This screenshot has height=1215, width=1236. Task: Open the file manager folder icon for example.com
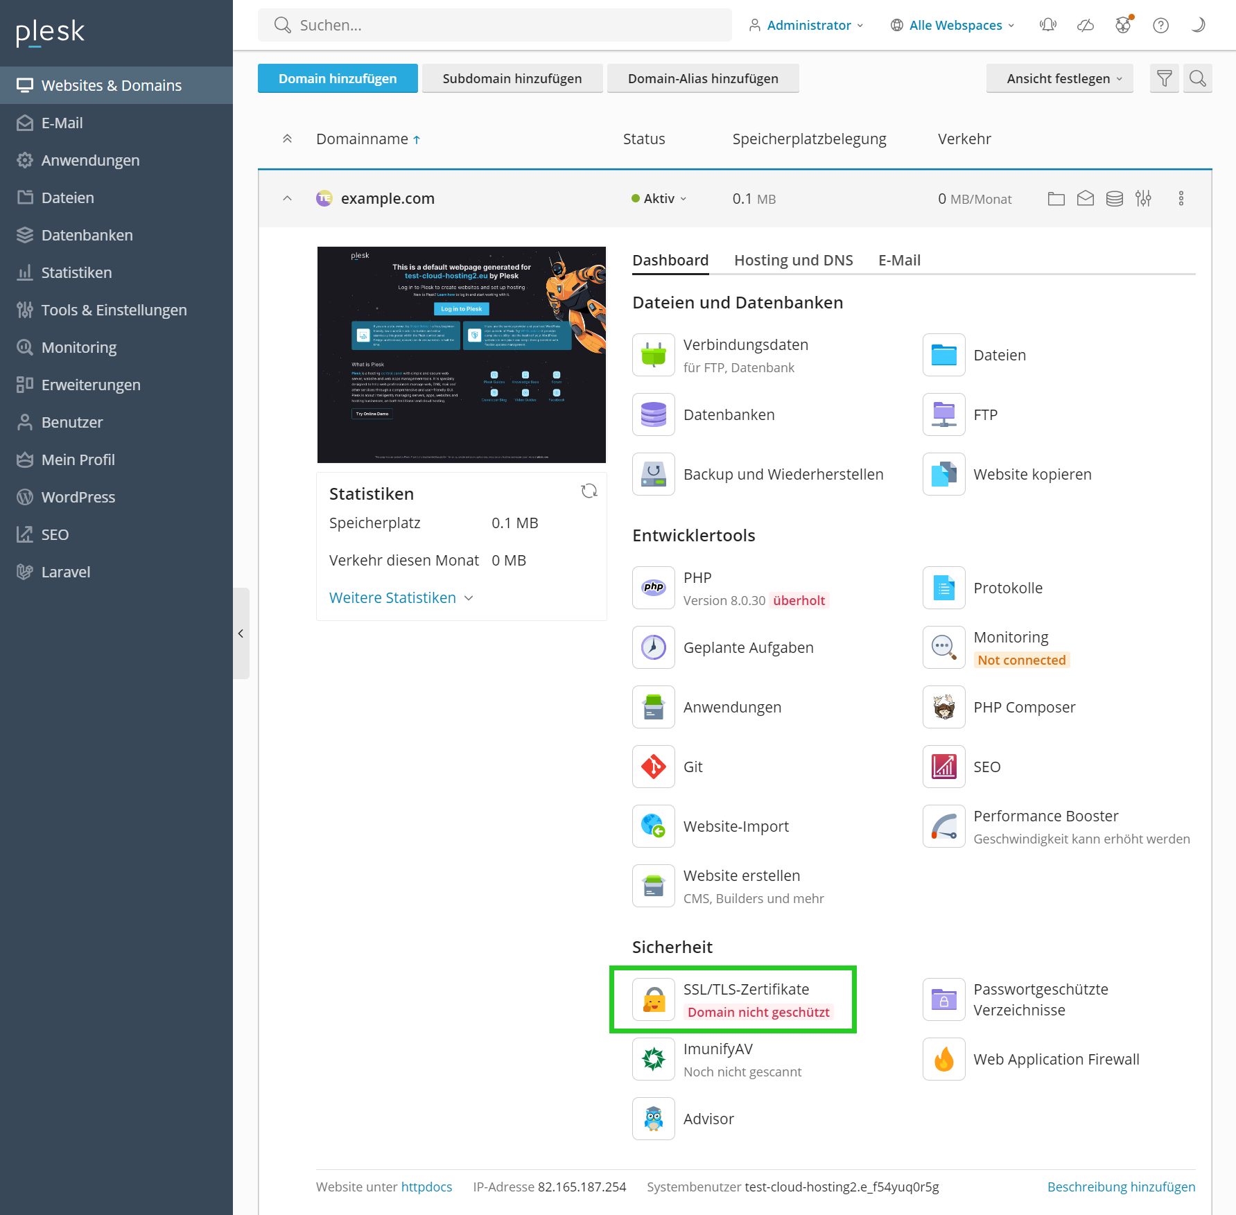coord(1056,199)
